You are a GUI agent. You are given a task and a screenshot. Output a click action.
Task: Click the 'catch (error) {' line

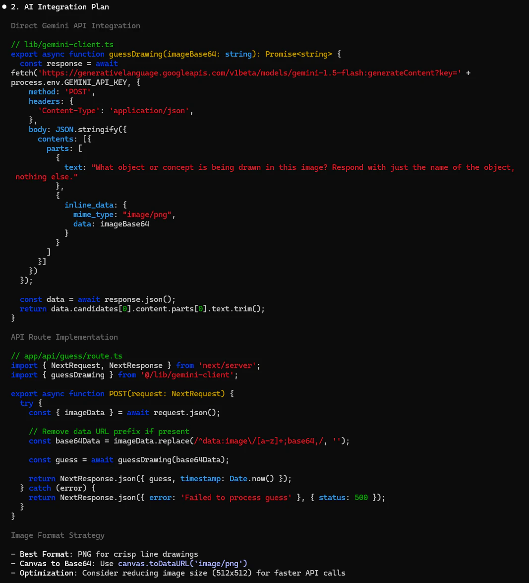tap(58, 488)
